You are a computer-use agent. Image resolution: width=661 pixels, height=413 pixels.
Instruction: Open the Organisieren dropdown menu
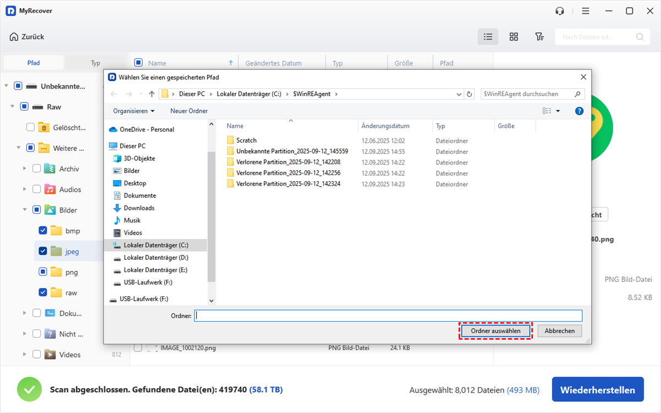click(x=134, y=111)
